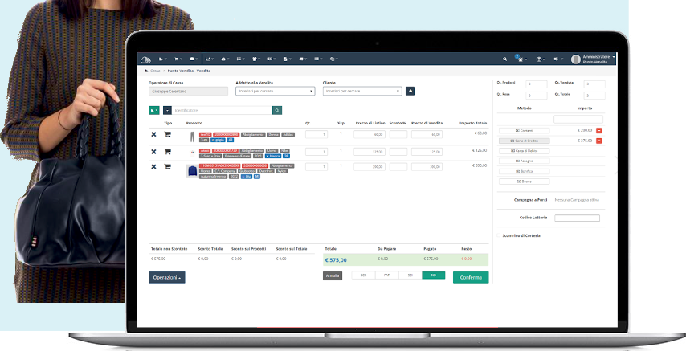Viewport: 686px width, 351px height.
Task: Click the cloud logo in the navbar
Action: (145, 59)
